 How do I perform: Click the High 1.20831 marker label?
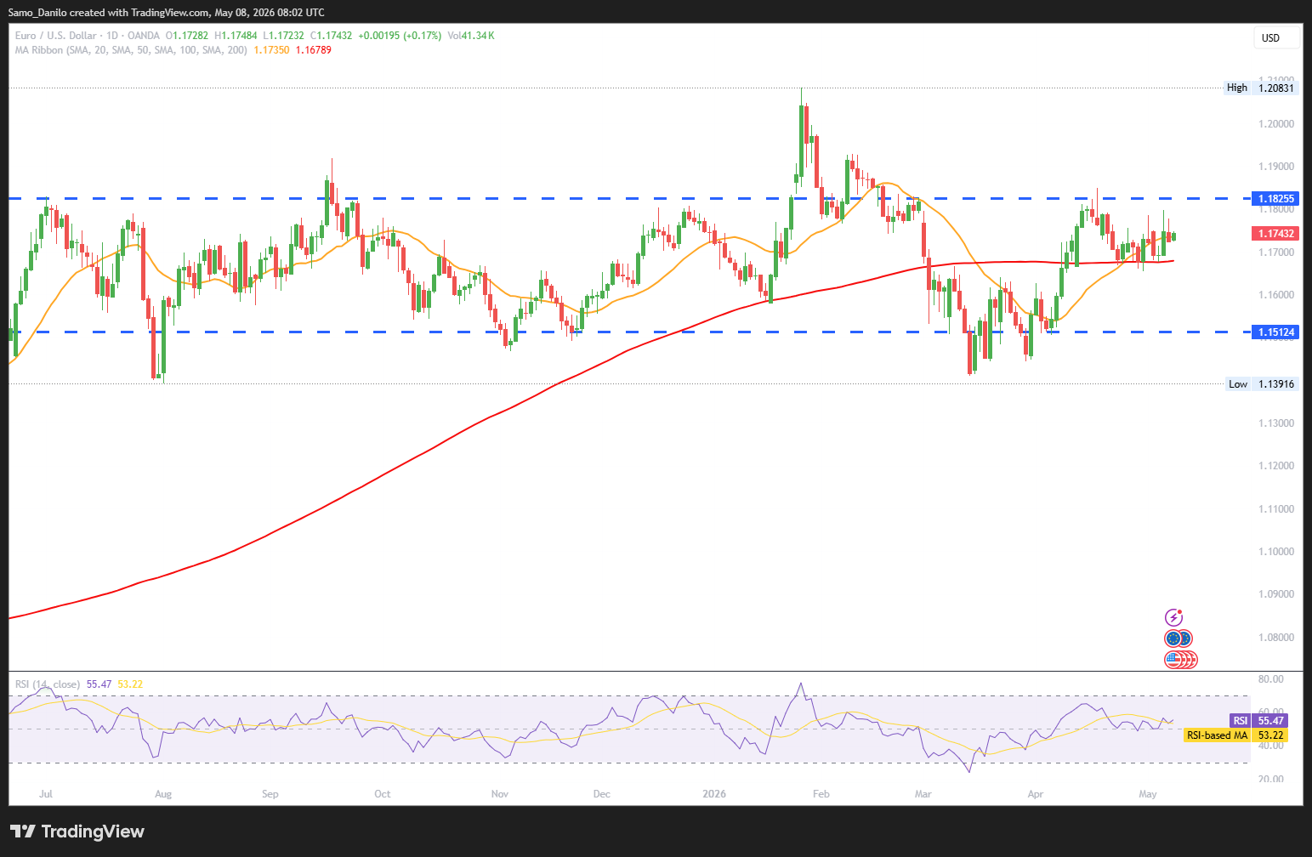[x=1261, y=88]
